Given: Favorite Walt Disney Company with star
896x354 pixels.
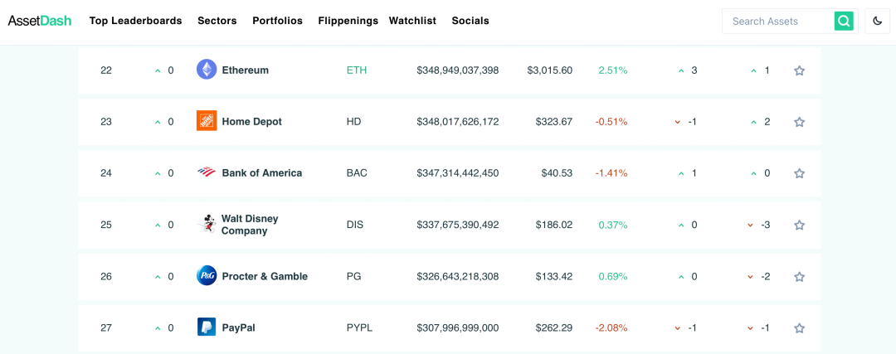Looking at the screenshot, I should pos(799,225).
